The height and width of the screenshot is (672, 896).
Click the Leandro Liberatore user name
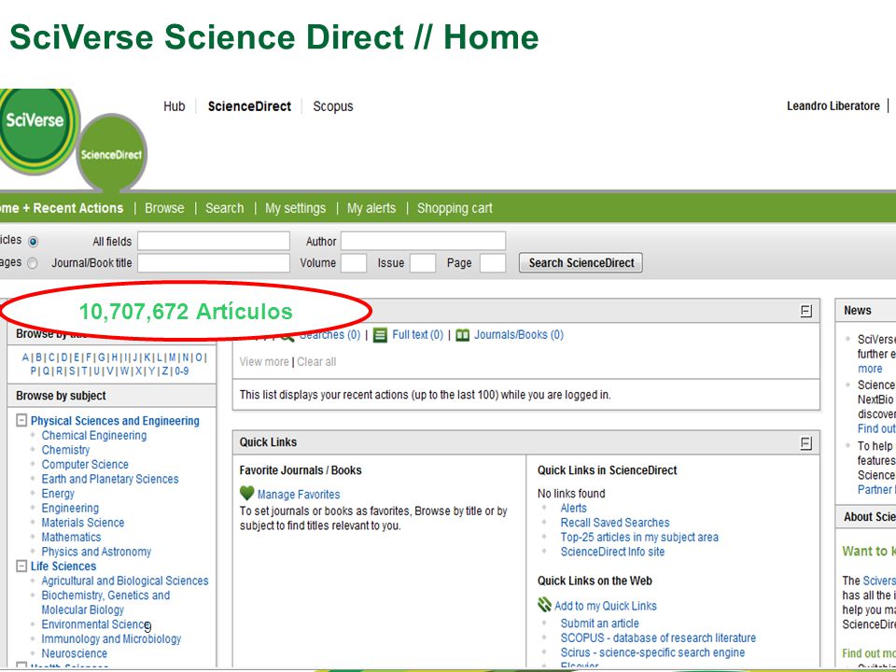pyautogui.click(x=833, y=106)
